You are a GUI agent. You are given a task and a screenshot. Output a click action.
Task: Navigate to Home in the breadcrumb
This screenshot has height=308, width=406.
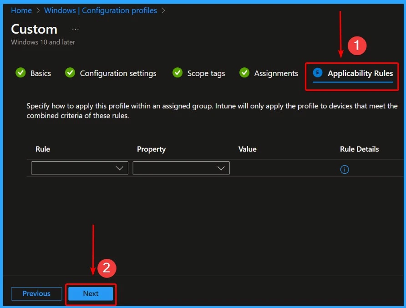[x=21, y=10]
